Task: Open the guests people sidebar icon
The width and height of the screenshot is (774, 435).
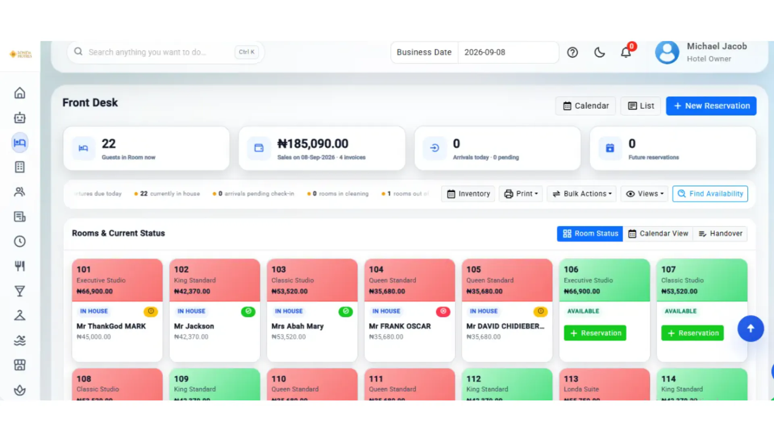Action: [x=20, y=192]
